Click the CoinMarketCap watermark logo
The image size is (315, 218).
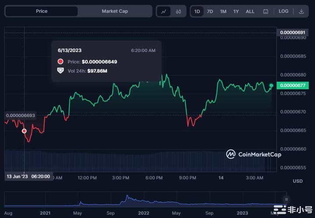pos(254,154)
